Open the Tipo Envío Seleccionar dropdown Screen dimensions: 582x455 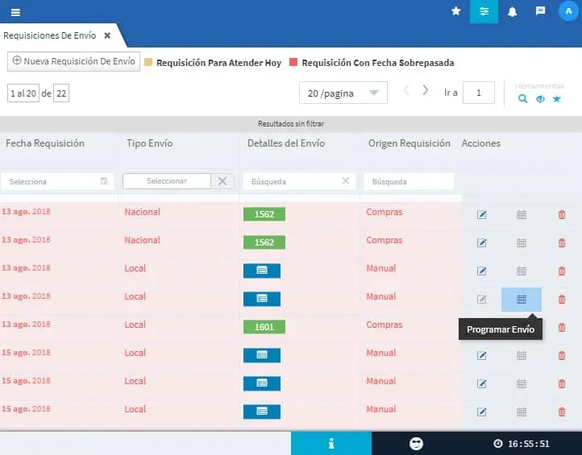pos(166,181)
